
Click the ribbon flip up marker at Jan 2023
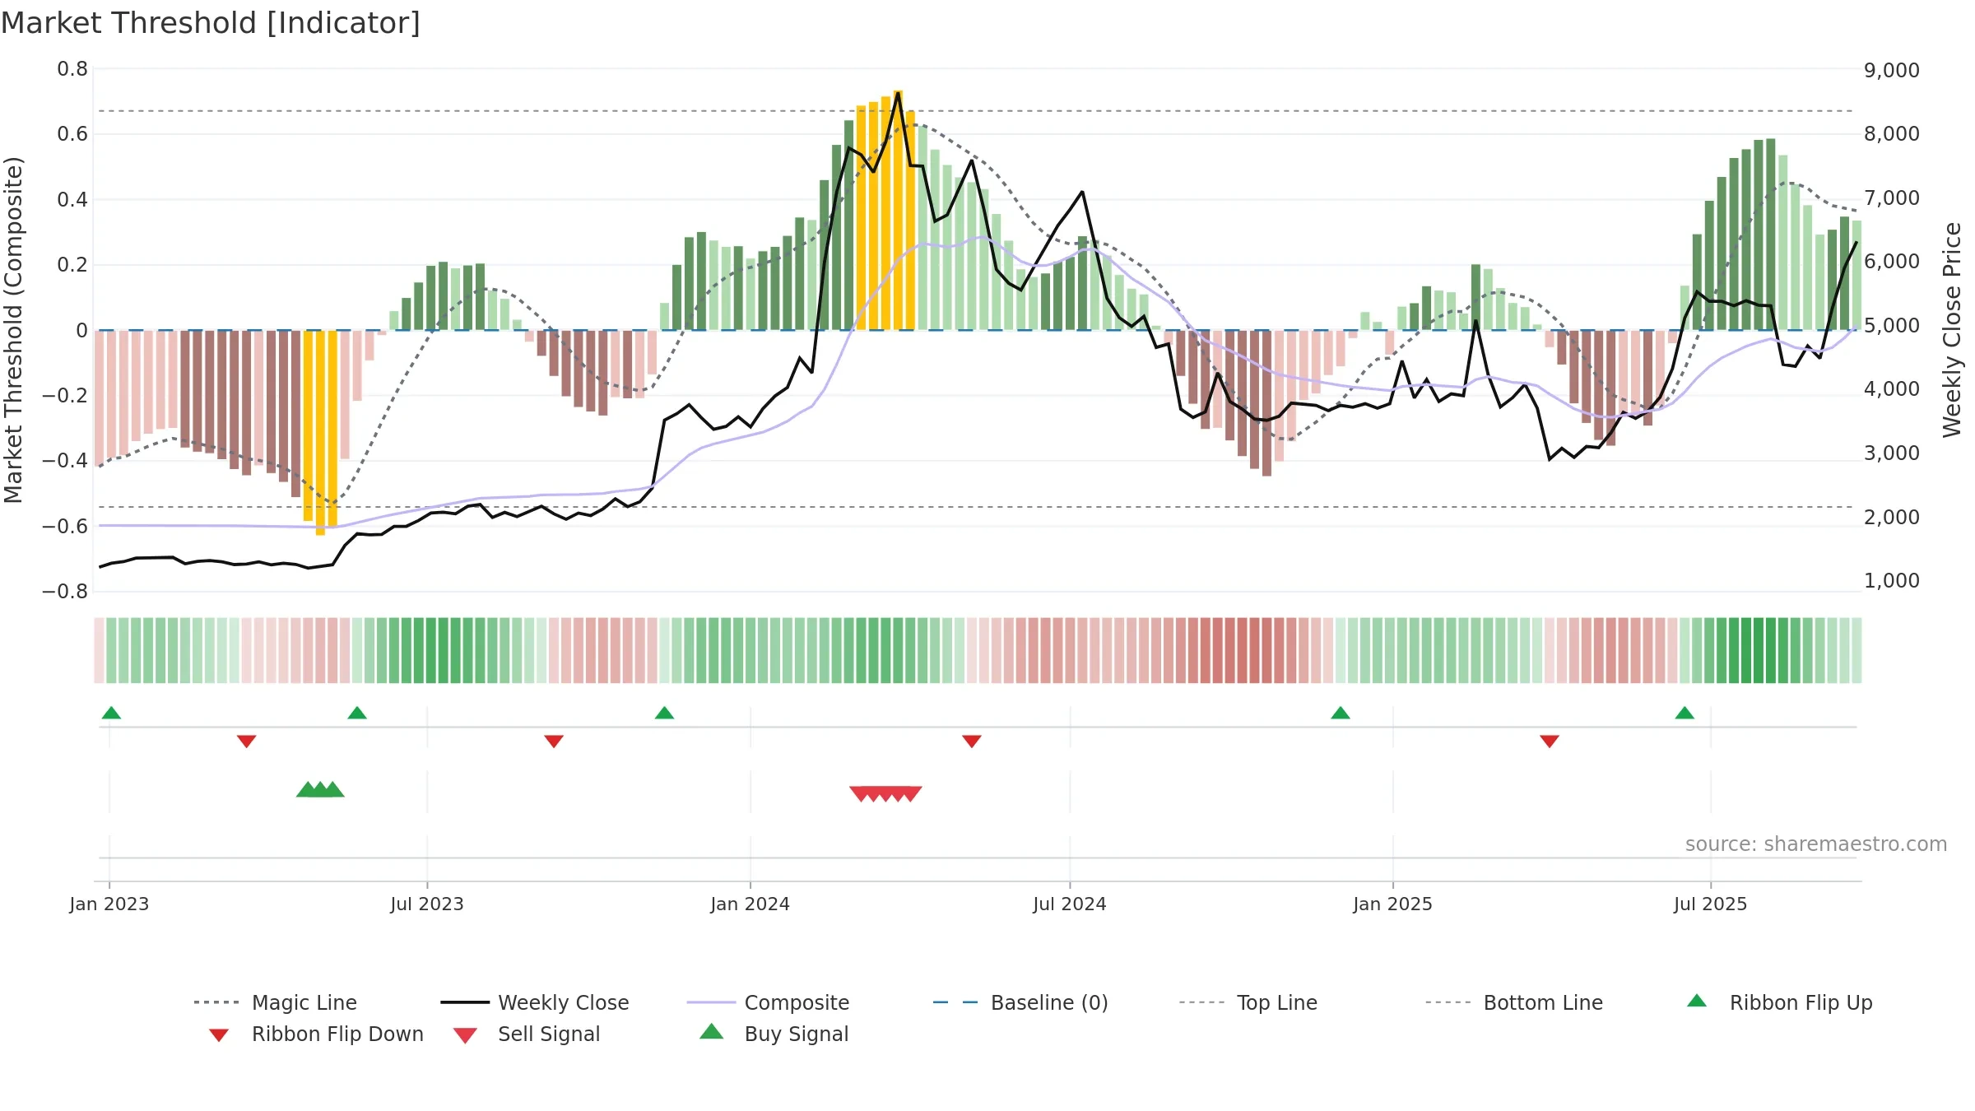pos(111,713)
